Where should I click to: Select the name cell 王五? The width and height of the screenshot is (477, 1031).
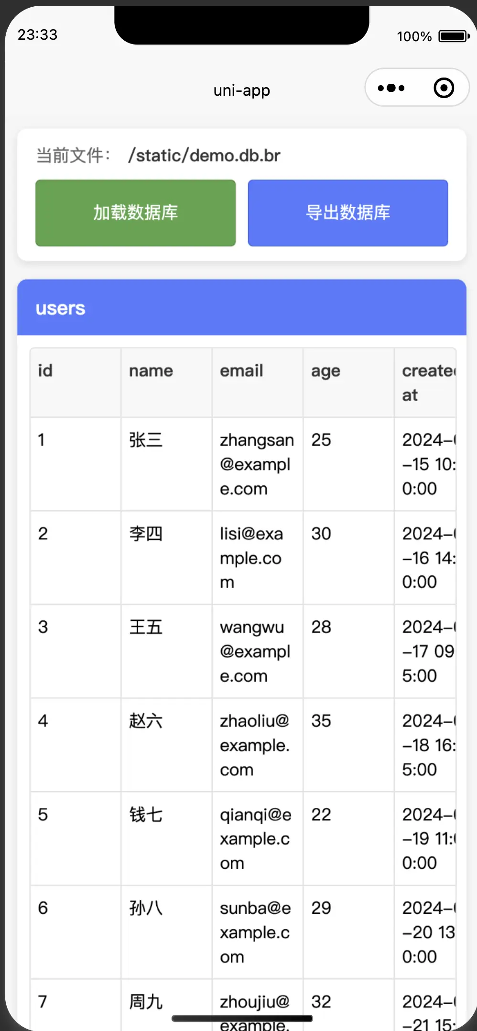click(146, 627)
